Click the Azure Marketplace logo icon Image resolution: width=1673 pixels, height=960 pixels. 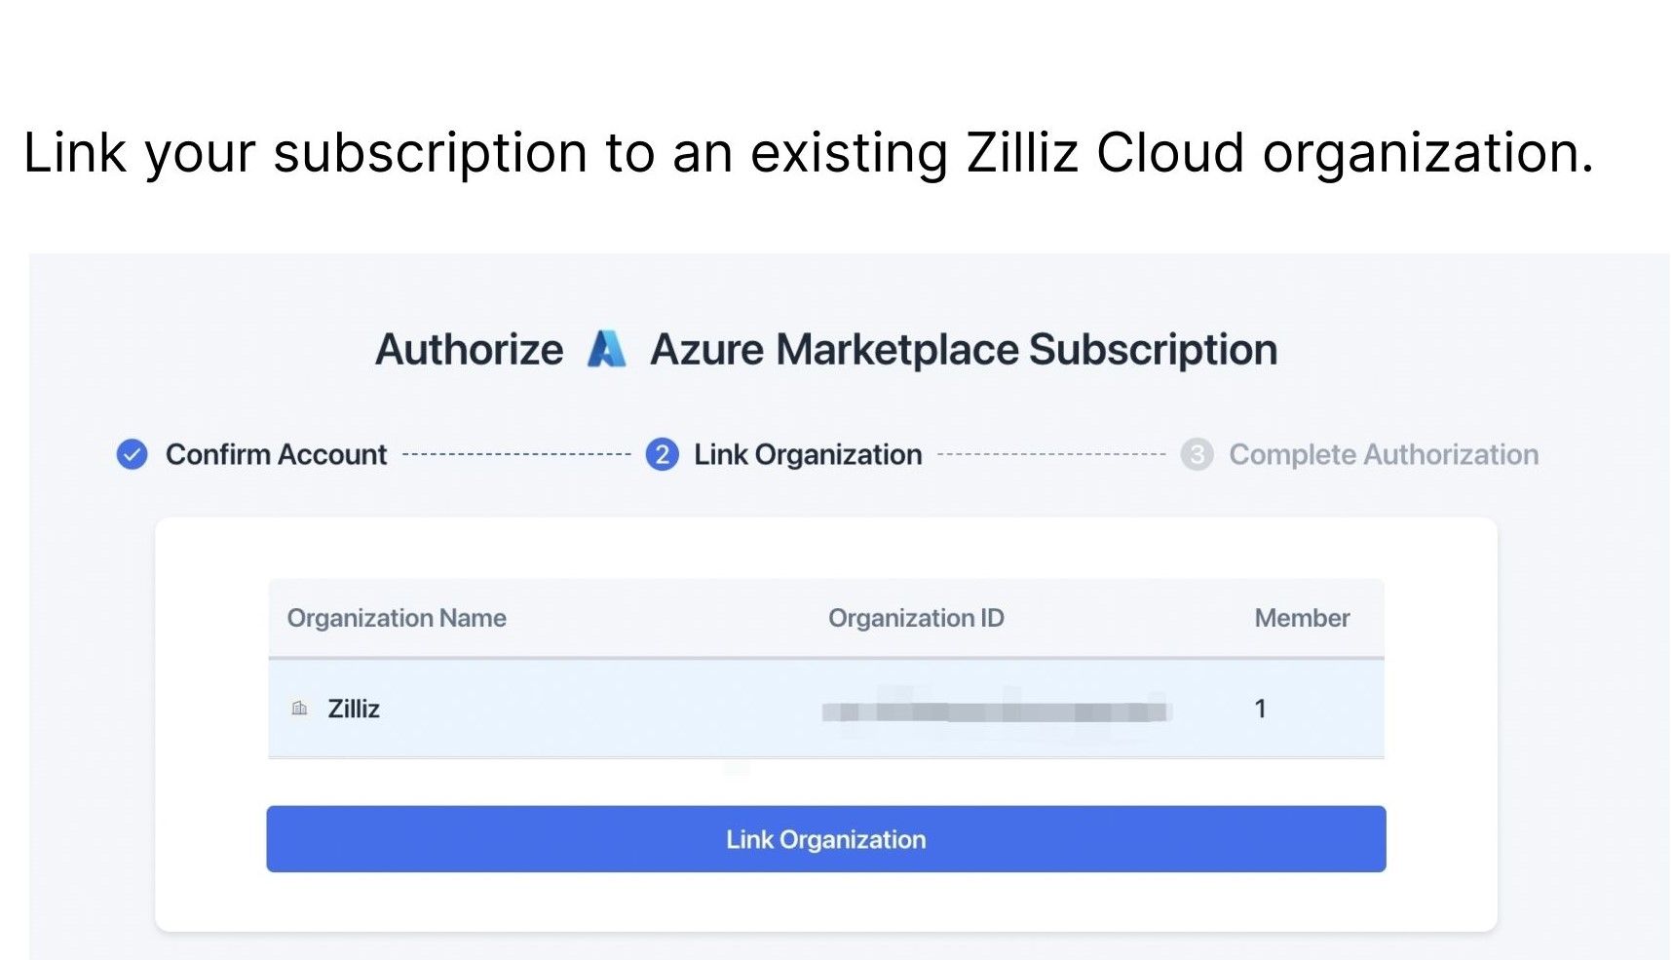pyautogui.click(x=606, y=349)
